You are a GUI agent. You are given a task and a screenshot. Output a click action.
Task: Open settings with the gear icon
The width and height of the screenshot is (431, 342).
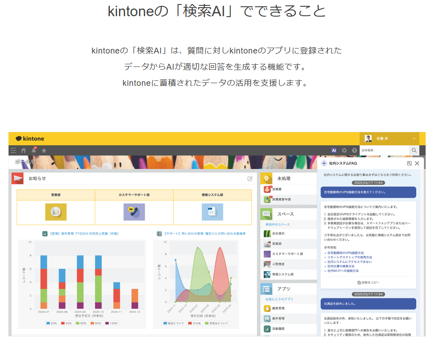tap(344, 150)
